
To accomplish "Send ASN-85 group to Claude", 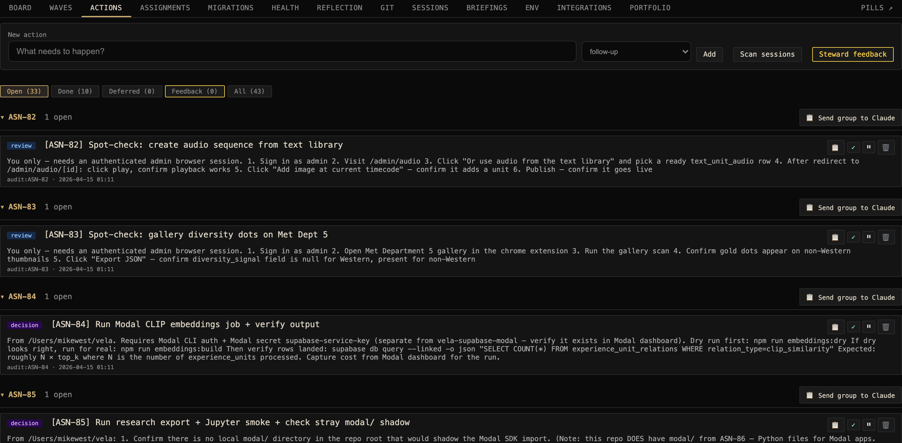I will [x=851, y=395].
